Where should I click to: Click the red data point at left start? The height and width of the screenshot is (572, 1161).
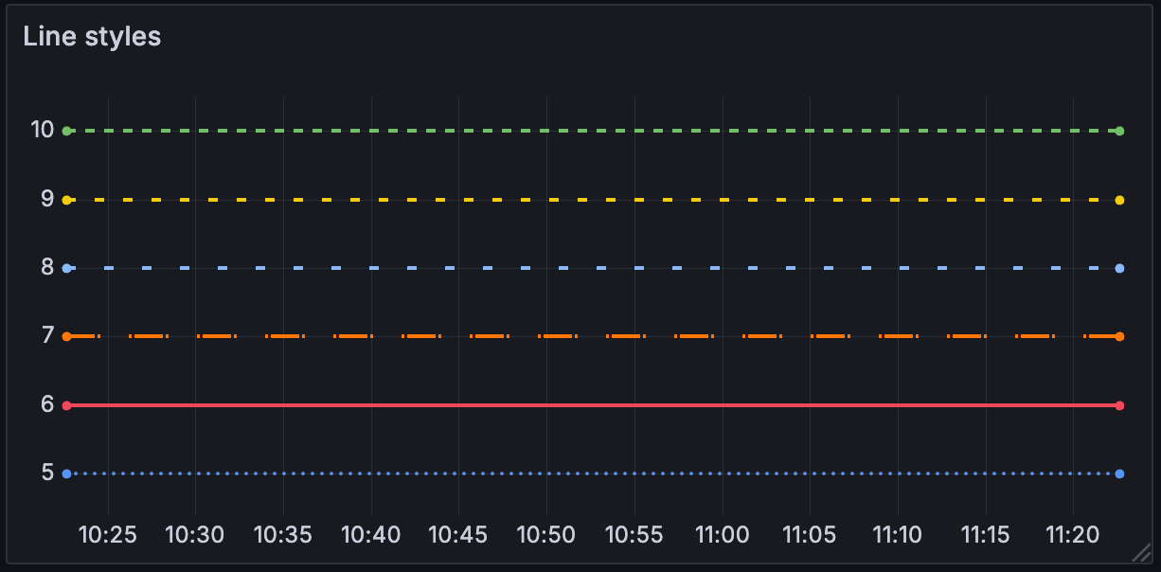pyautogui.click(x=66, y=405)
